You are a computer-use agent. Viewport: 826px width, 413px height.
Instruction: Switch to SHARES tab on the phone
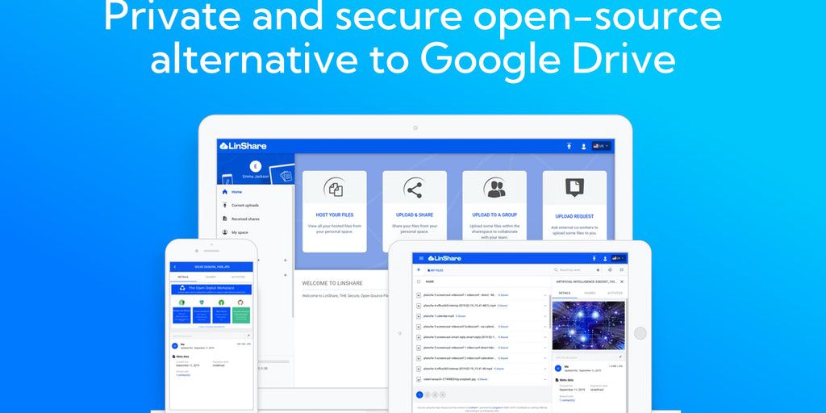(211, 277)
